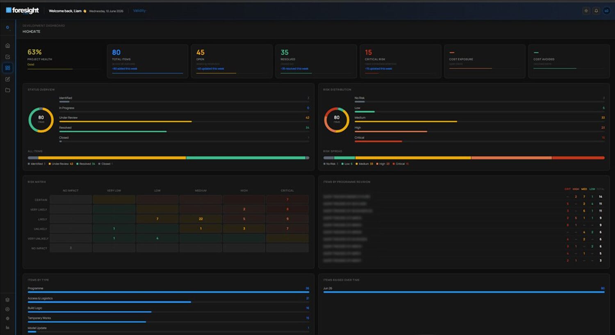615x335 pixels.
Task: Click the Under Review 42 legend entry
Action: tap(61, 164)
